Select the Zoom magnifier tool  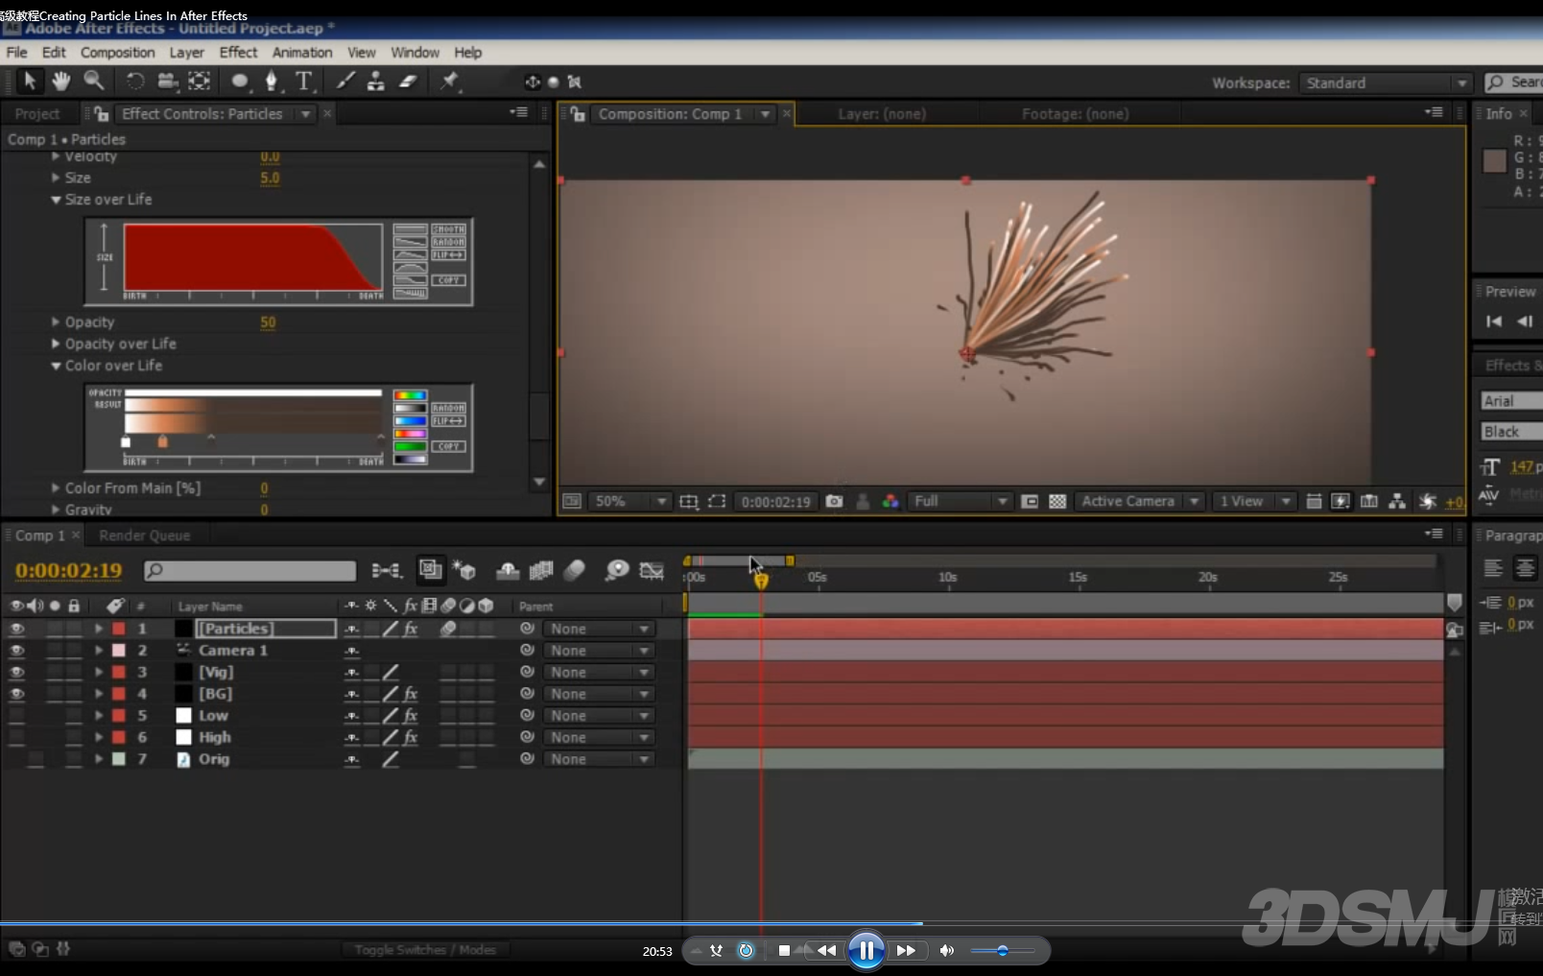tap(93, 81)
